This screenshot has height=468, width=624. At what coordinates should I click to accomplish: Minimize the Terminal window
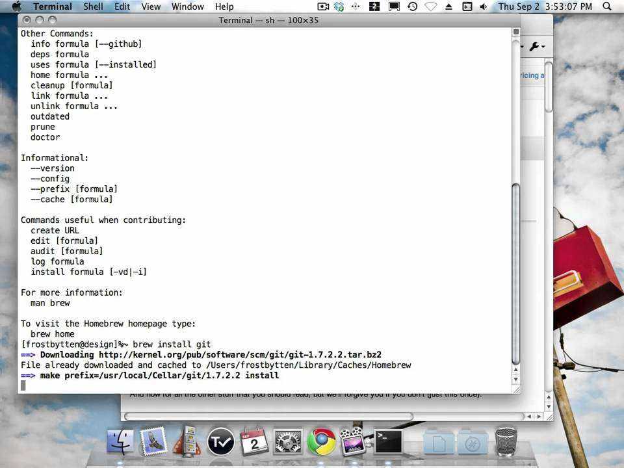coord(40,19)
